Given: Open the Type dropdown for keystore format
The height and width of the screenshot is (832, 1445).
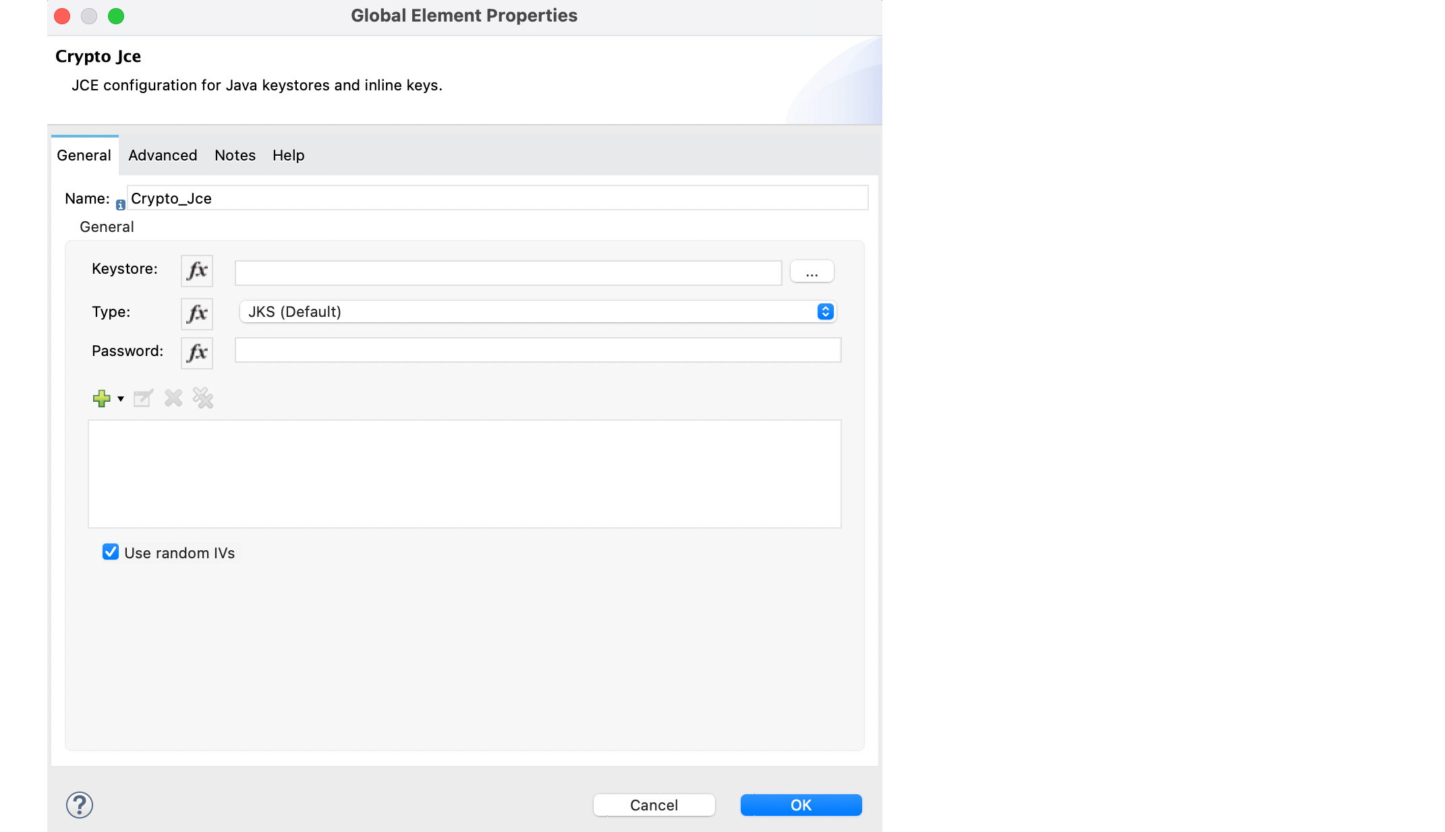Looking at the screenshot, I should tap(824, 311).
